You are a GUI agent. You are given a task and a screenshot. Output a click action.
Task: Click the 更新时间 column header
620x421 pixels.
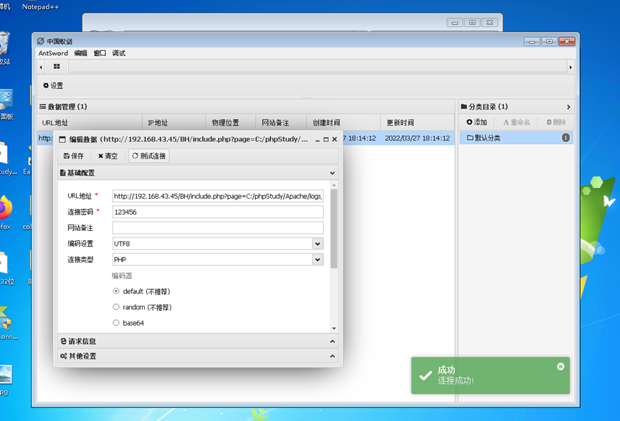point(417,123)
